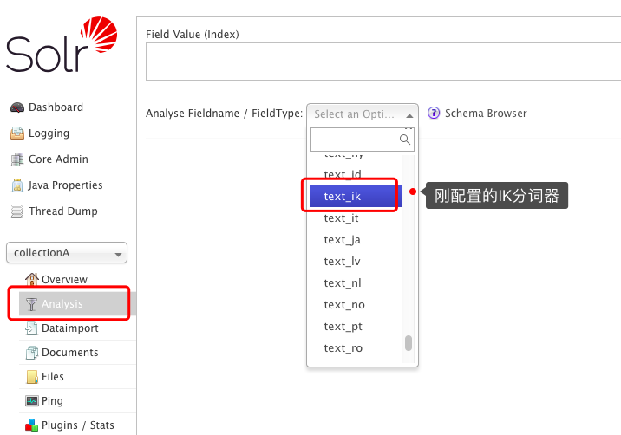The height and width of the screenshot is (435, 621).
Task: Click the Analysis funnel icon
Action: (31, 304)
